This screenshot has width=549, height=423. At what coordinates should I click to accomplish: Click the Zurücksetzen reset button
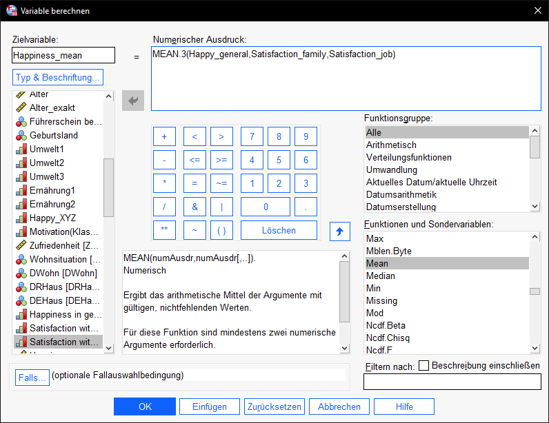(274, 406)
